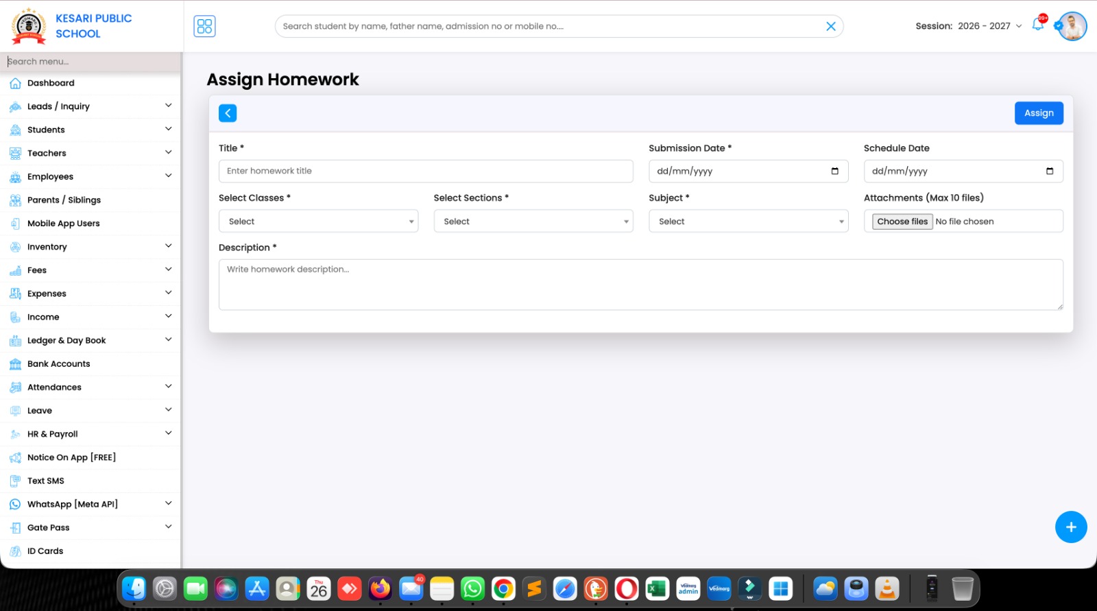Click the Parents / Siblings sidebar icon
This screenshot has width=1097, height=611.
(15, 200)
